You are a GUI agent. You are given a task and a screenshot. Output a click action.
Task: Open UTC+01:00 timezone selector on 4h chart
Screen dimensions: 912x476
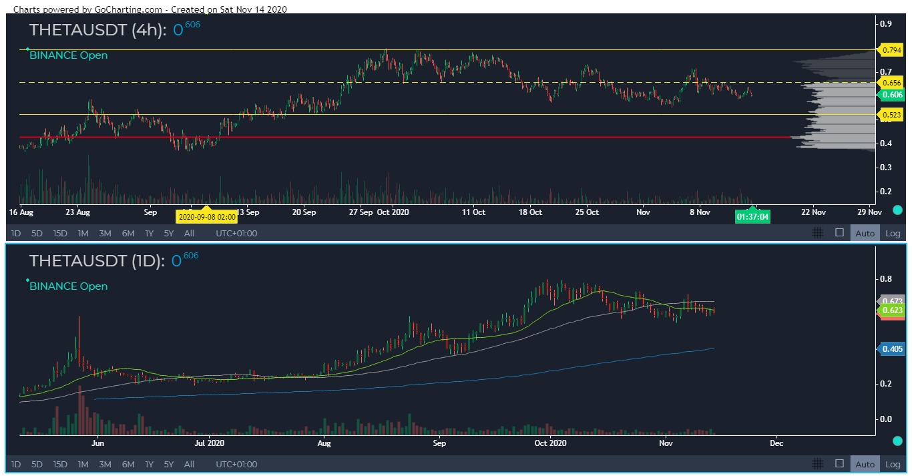(x=236, y=233)
